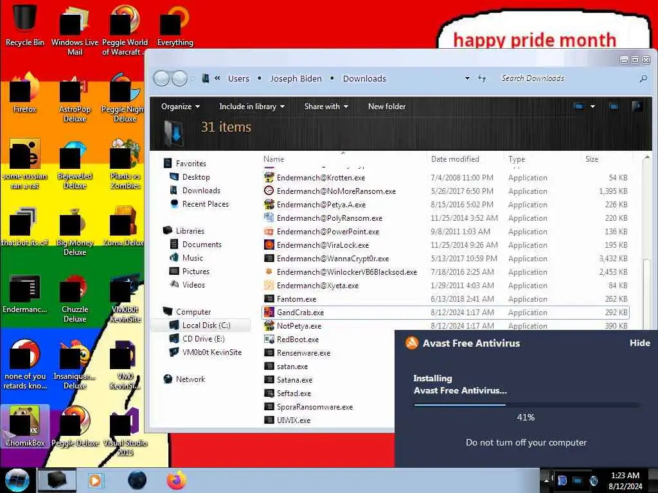The width and height of the screenshot is (658, 493).
Task: Sort files by the Type column
Action: pos(541,159)
